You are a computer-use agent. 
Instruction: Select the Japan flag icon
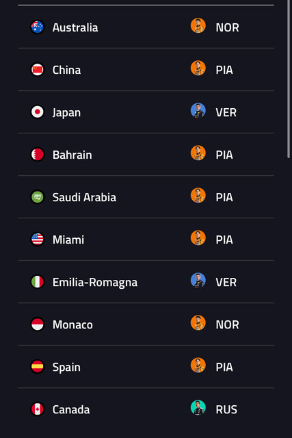37,112
